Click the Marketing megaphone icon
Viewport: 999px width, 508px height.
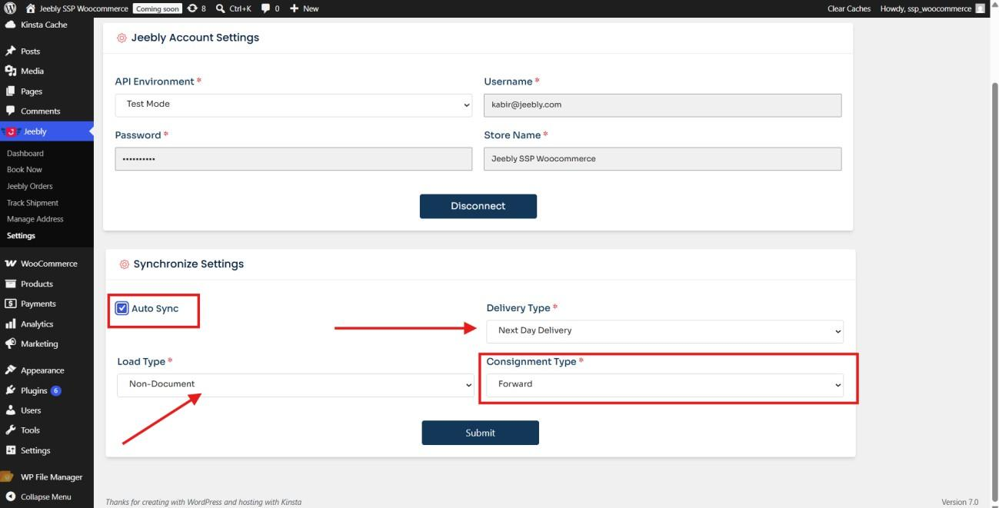11,344
